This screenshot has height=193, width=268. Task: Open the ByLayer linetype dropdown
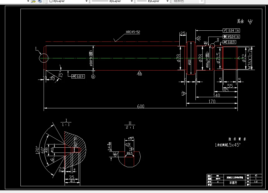[112, 1]
